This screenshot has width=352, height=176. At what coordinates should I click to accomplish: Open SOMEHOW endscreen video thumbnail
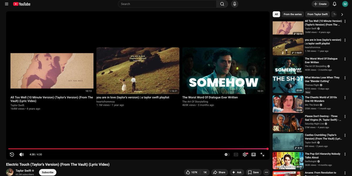coord(224,71)
